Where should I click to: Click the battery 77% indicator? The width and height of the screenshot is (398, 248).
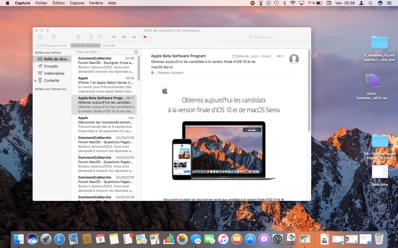[315, 3]
